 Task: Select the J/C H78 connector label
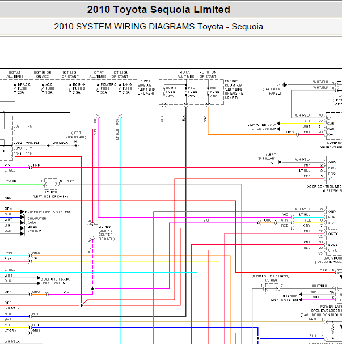[x=50, y=192]
